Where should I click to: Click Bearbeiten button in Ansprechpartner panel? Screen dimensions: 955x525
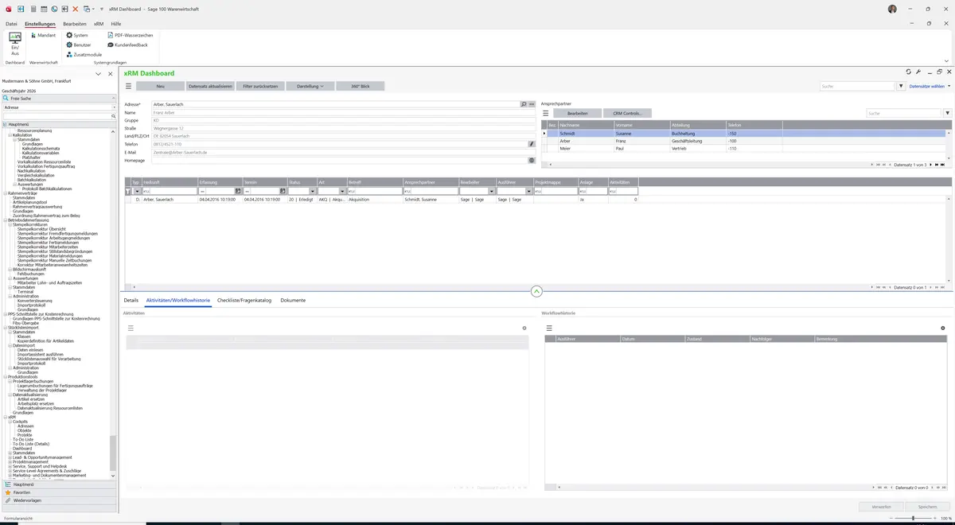577,113
